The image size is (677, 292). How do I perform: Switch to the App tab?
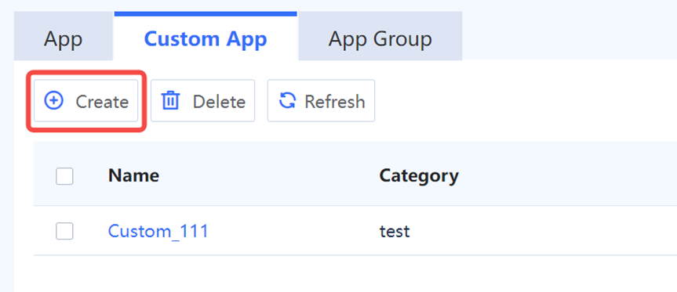pos(63,39)
